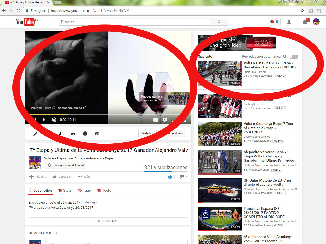Open the info cards icon
326x244 pixels.
85,134
